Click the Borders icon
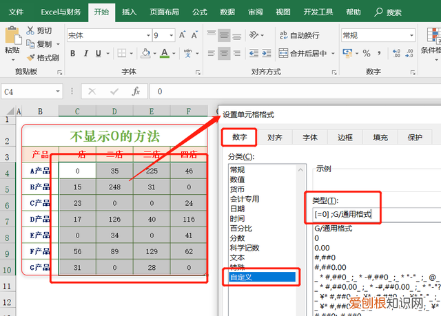Viewport: 441px width, 316px height. click(122, 53)
